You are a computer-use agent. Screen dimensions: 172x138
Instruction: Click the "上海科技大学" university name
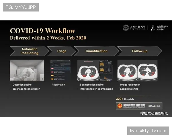point(138,27)
